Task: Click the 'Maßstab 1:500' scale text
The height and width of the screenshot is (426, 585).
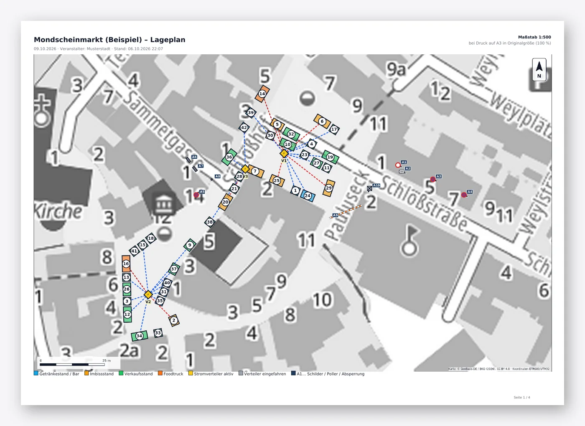Action: pos(534,37)
